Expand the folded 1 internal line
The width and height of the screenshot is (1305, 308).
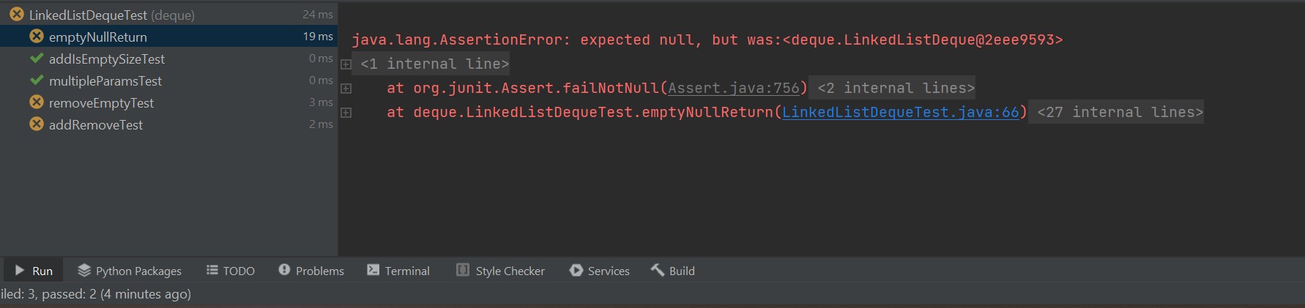click(x=435, y=64)
